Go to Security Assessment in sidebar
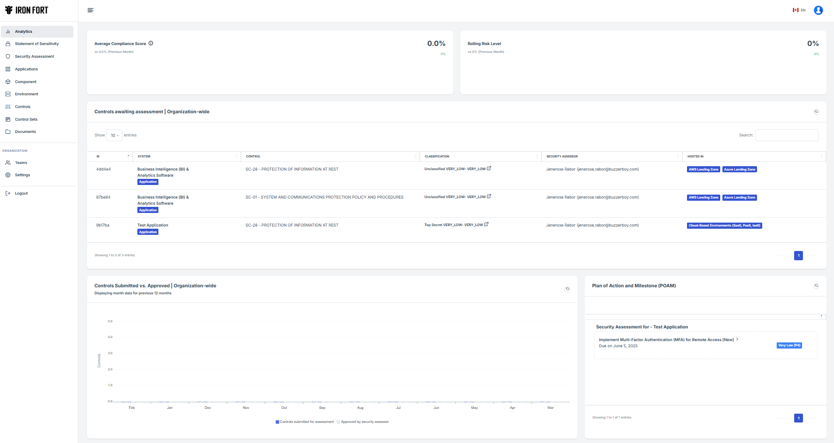The height and width of the screenshot is (443, 834). [34, 56]
